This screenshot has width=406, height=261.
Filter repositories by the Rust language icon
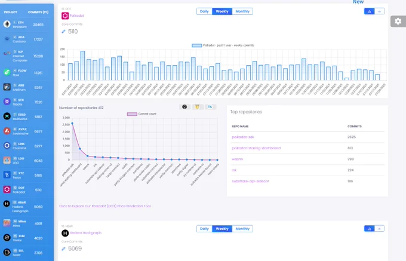click(184, 107)
